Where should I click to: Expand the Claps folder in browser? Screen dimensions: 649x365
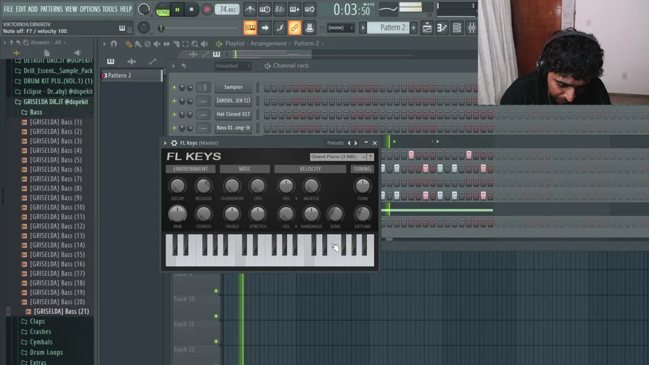37,321
